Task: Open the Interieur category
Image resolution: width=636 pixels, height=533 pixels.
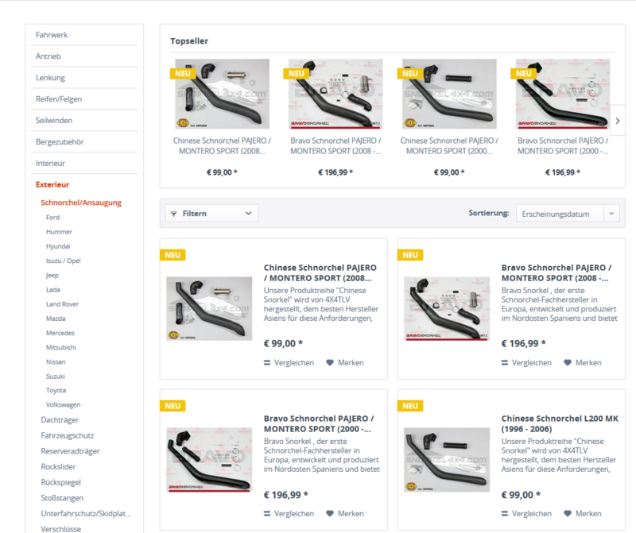Action: pyautogui.click(x=50, y=164)
